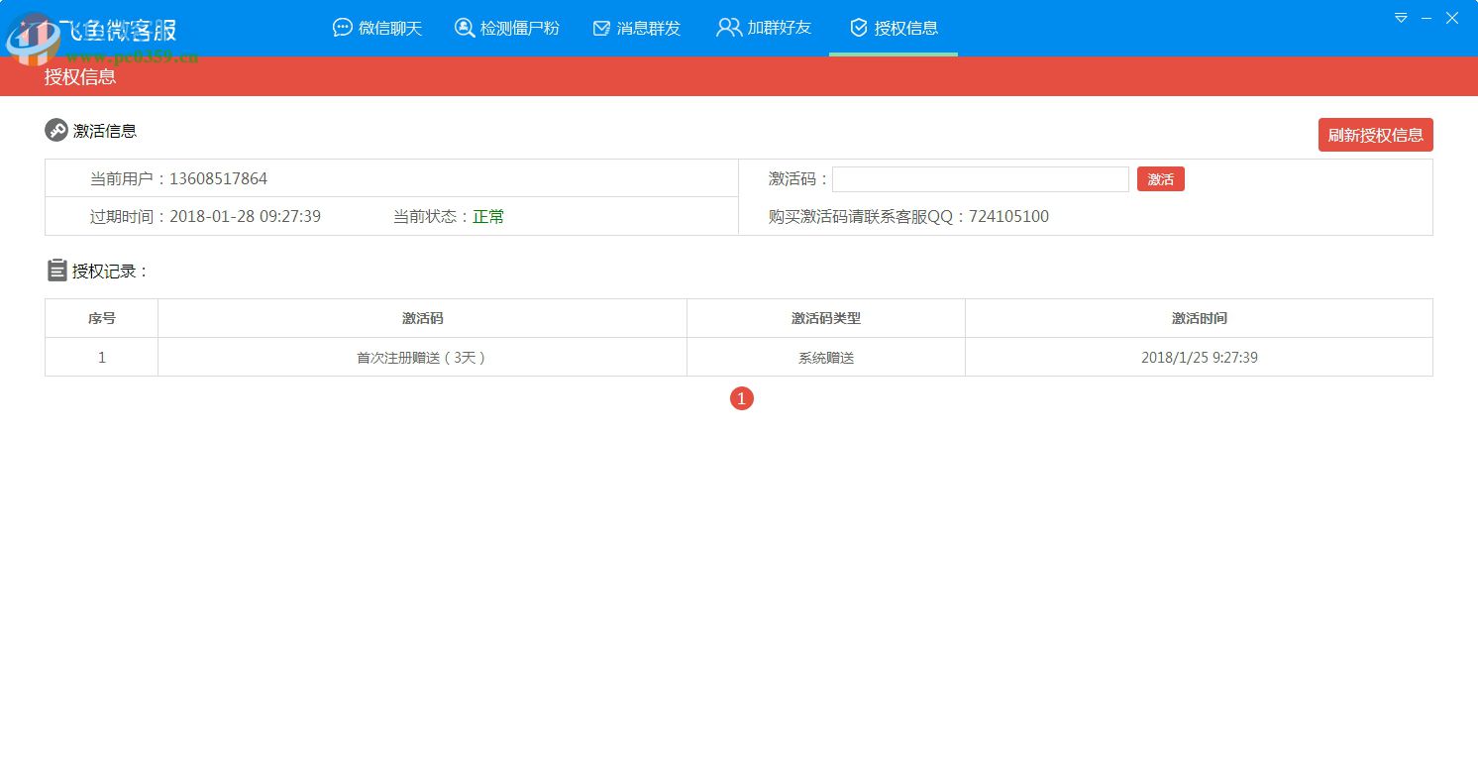
Task: Click the 刷新授权信息 button
Action: point(1375,135)
